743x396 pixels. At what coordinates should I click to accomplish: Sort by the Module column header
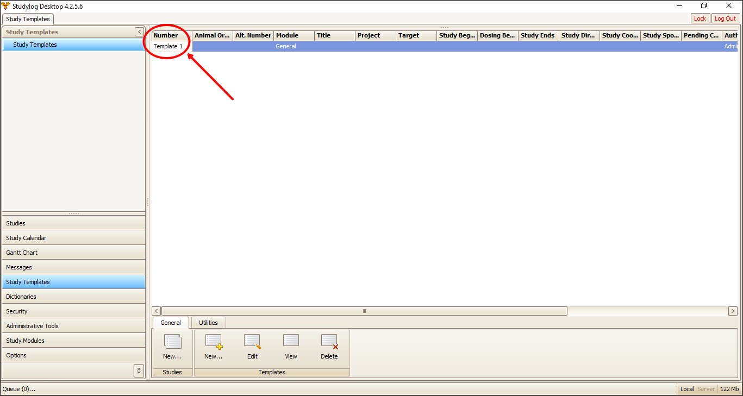(x=294, y=35)
